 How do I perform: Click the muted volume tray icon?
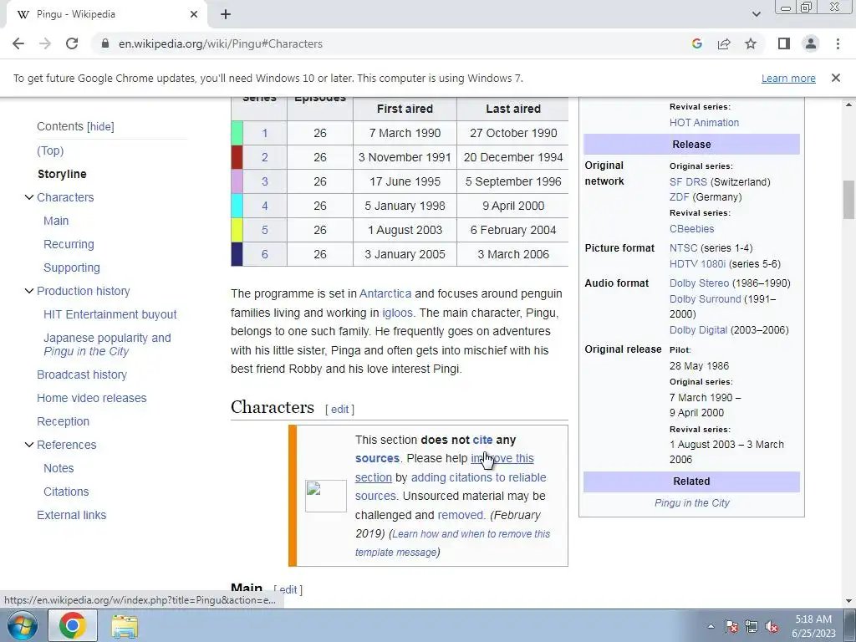(x=772, y=626)
